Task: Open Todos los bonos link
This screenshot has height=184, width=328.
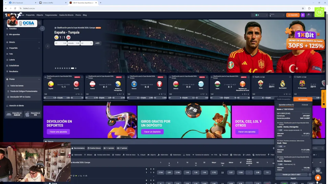Action: 17,86
